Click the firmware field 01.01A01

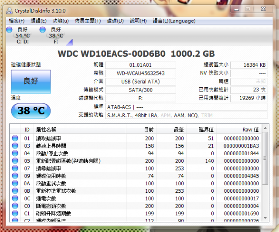(140, 65)
